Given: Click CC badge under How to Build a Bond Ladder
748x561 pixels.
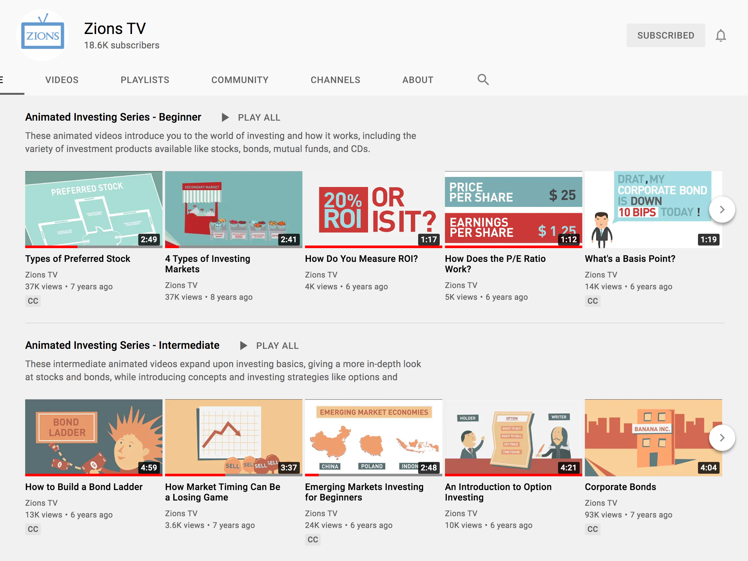Looking at the screenshot, I should point(33,529).
